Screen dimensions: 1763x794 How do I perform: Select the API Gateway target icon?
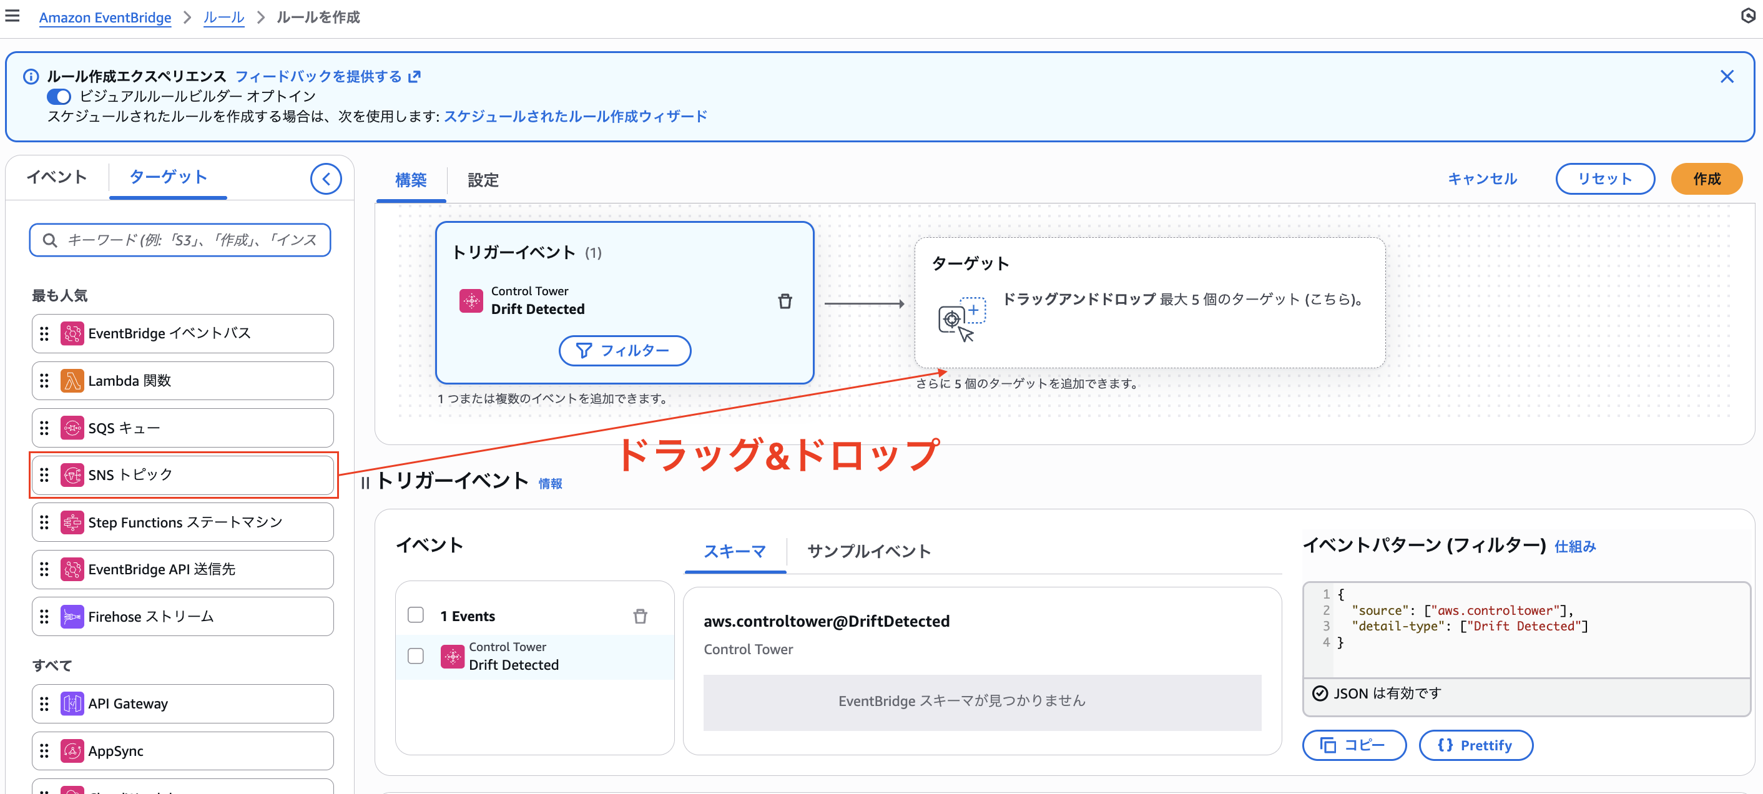click(72, 703)
